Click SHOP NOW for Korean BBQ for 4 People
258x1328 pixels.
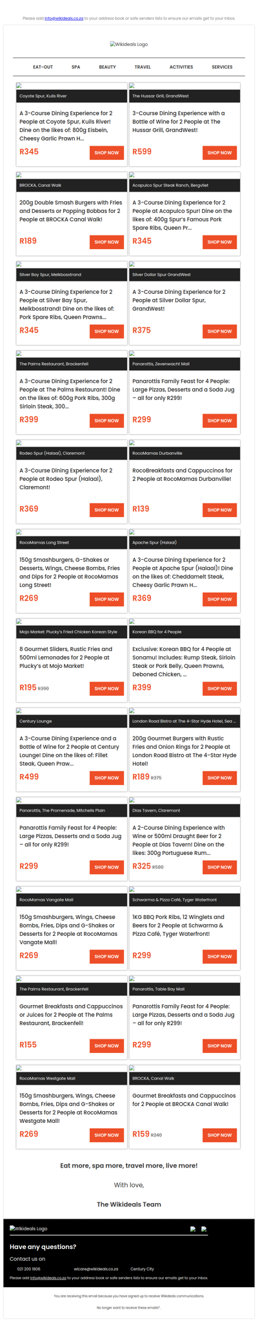pyautogui.click(x=220, y=689)
